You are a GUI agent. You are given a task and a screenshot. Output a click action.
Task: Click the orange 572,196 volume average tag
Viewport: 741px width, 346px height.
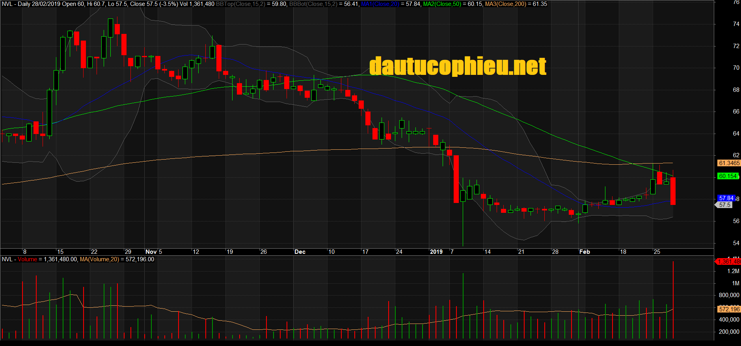click(x=729, y=309)
